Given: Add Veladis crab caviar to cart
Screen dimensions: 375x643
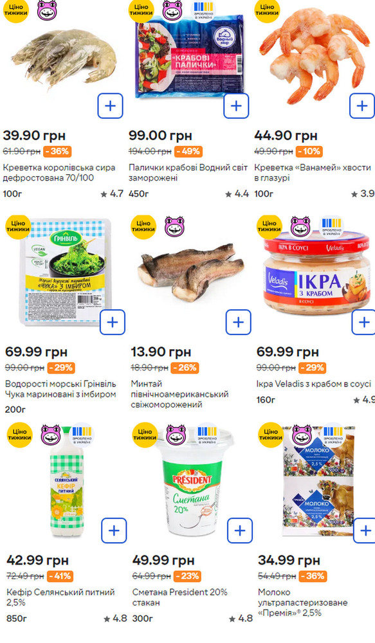Looking at the screenshot, I should coord(363,322).
